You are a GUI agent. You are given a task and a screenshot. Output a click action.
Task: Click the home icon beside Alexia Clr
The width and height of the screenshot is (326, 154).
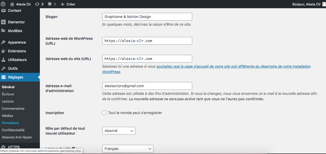12,4
